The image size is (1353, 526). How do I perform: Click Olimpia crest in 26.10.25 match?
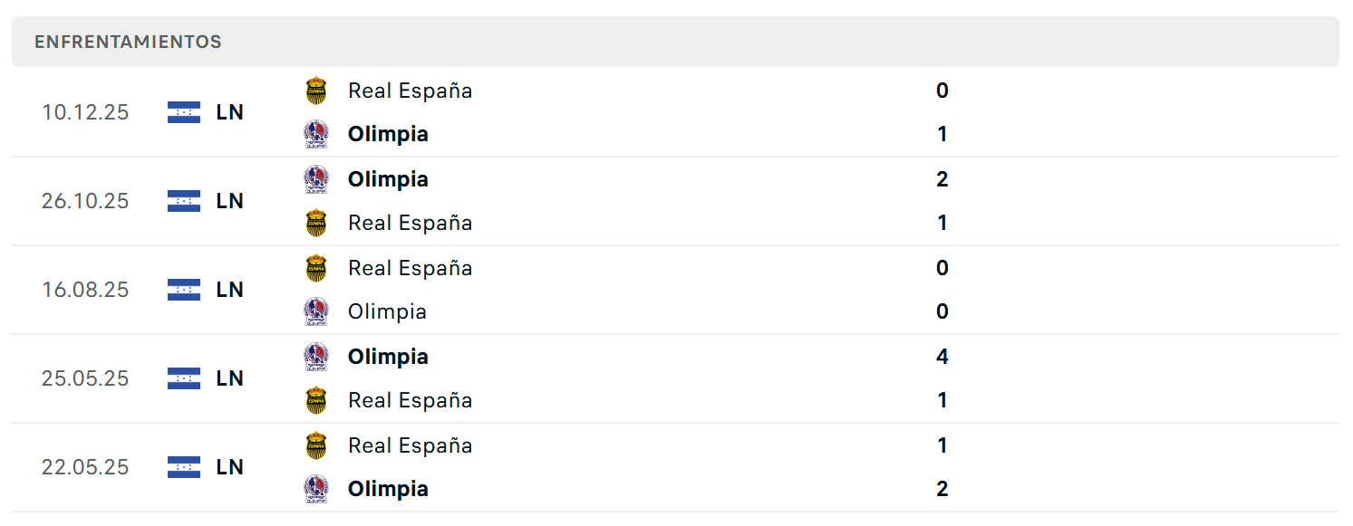pyautogui.click(x=315, y=179)
